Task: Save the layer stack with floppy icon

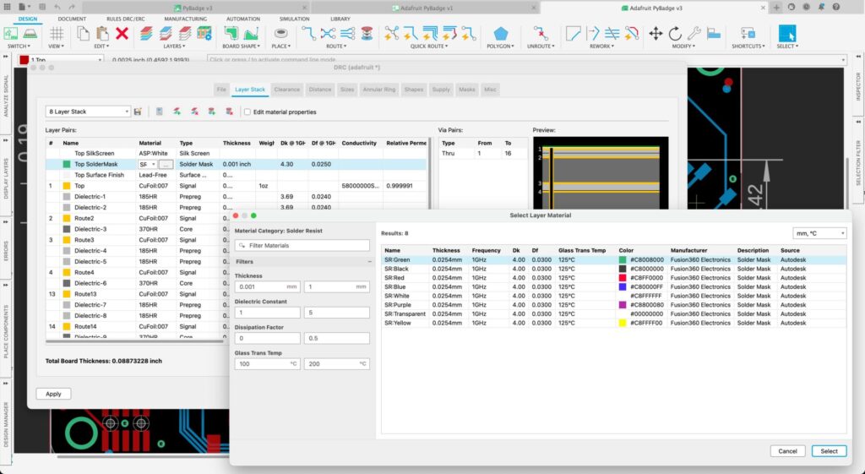Action: point(138,112)
